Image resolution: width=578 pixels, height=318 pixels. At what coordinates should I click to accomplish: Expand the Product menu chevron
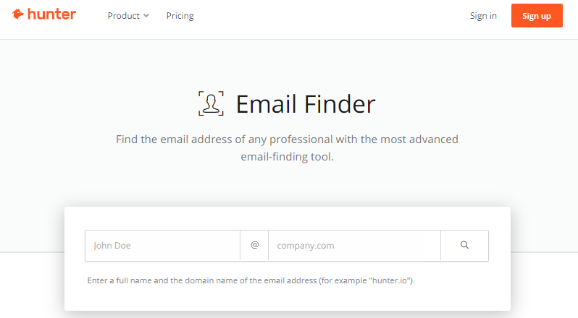pyautogui.click(x=146, y=16)
